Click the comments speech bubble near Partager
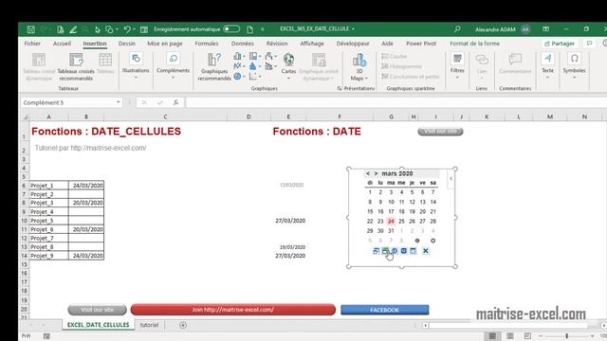Viewport: 607px width, 341px height. tap(589, 44)
